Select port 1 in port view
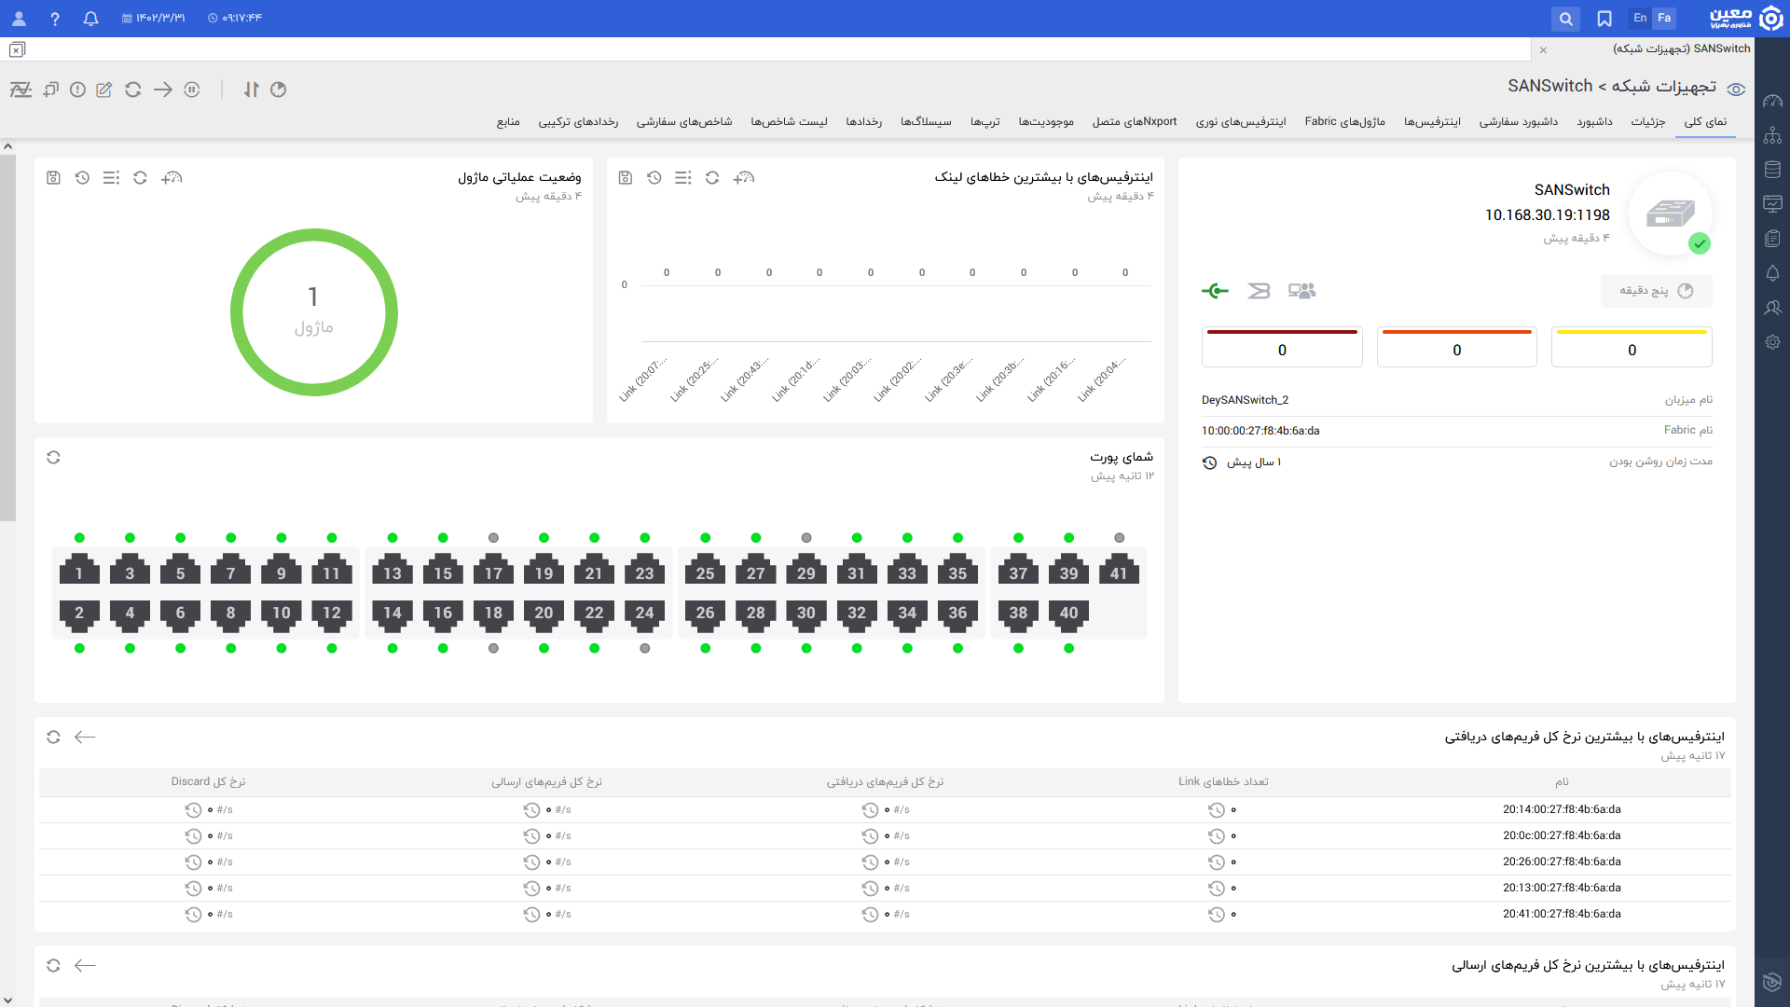1790x1007 pixels. coord(79,572)
